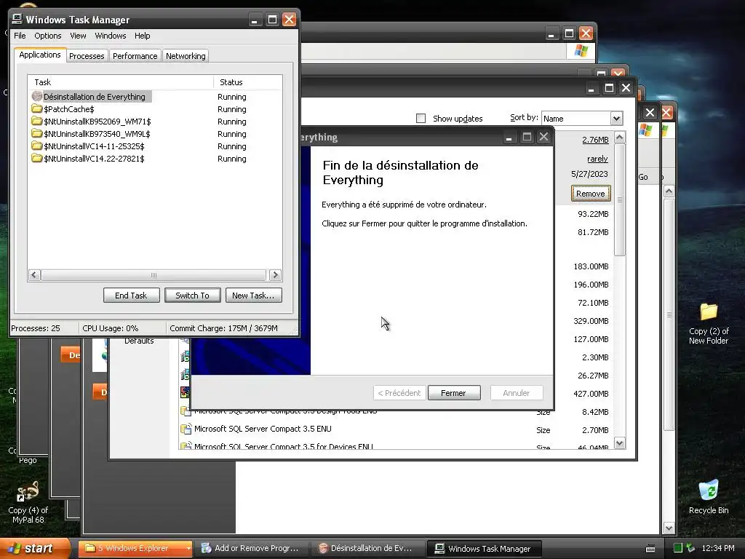Image resolution: width=745 pixels, height=559 pixels.
Task: Open the Options menu in Task Manager
Action: click(47, 36)
